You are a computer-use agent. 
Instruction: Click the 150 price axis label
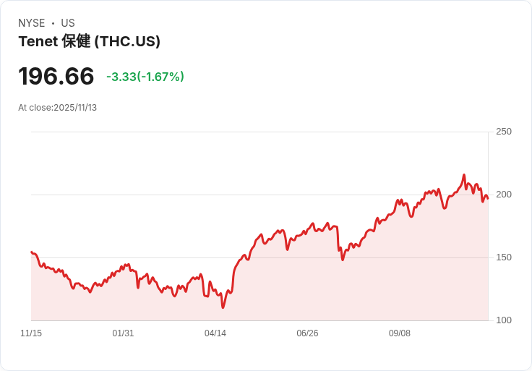tap(504, 257)
